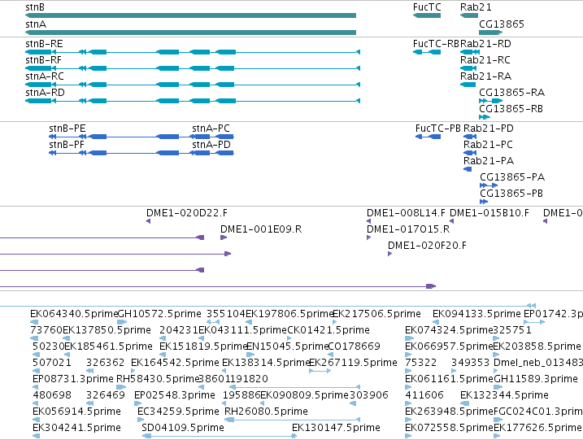Click the EP02548.3prime feature label
583x440 pixels.
pyautogui.click(x=175, y=395)
